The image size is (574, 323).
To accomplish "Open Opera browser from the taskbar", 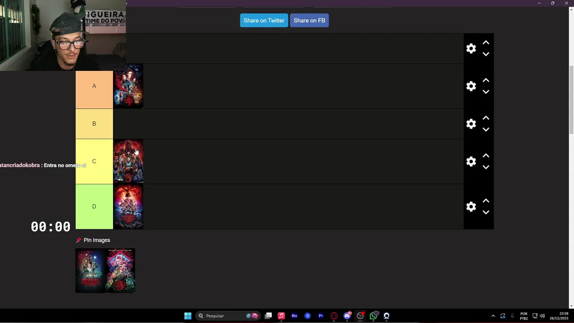I will click(x=334, y=316).
